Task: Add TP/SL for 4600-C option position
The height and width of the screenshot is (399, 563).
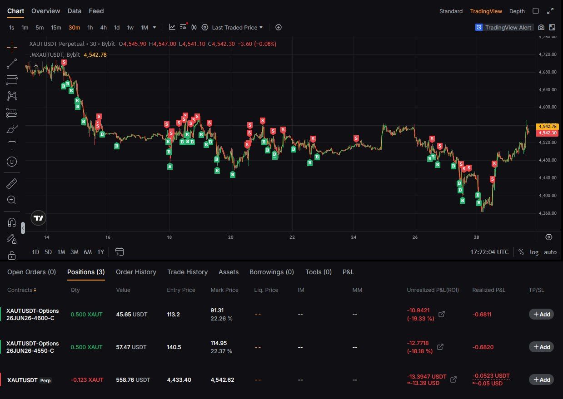Action: [541, 314]
